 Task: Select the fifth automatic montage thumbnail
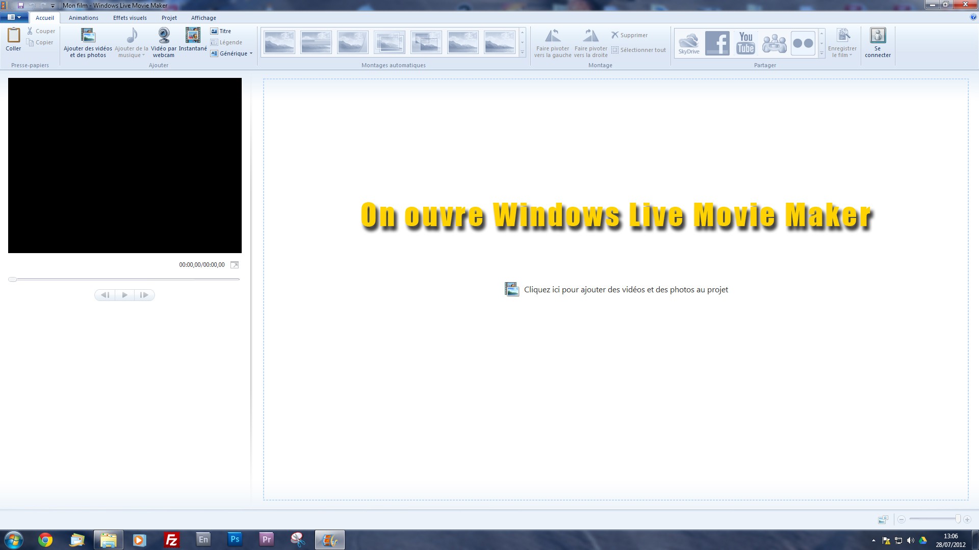point(426,42)
